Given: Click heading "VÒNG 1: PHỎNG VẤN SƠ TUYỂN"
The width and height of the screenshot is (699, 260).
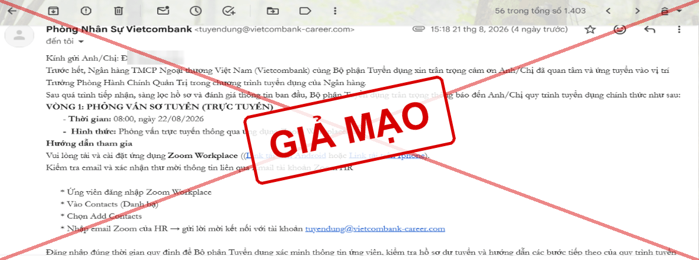Looking at the screenshot, I should (160, 107).
